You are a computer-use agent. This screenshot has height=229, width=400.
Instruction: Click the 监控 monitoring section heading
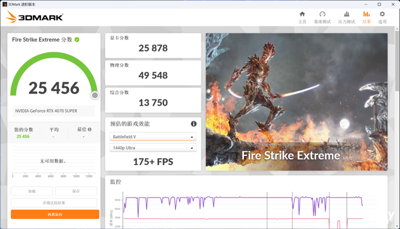(115, 182)
